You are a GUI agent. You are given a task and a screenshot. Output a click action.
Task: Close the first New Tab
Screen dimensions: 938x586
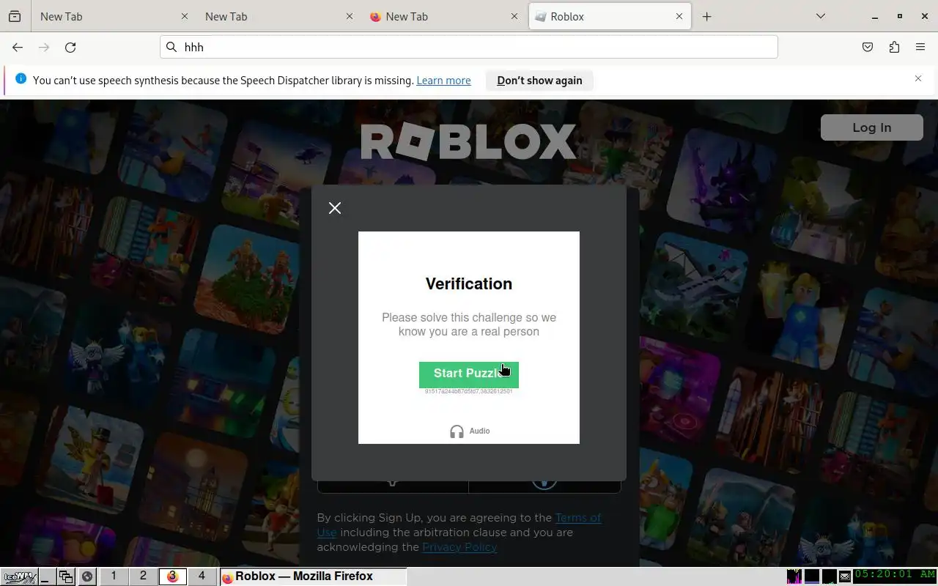(x=185, y=16)
